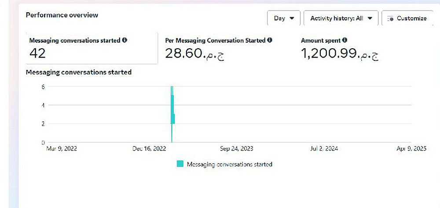
Task: Toggle the legend label under the chart
Action: [x=229, y=164]
